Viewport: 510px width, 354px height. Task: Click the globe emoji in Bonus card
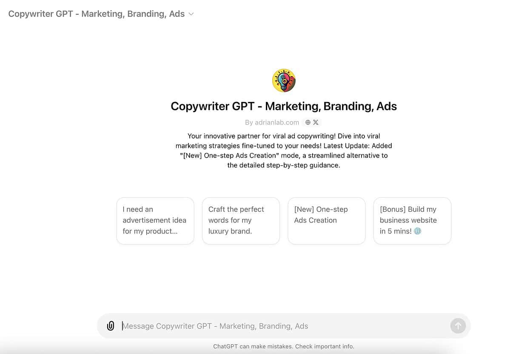[418, 231]
